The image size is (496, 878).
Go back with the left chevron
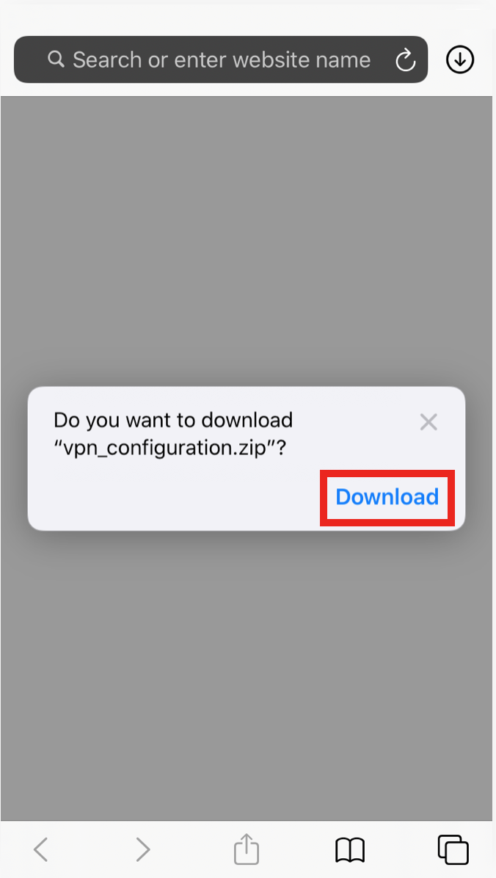(x=40, y=849)
